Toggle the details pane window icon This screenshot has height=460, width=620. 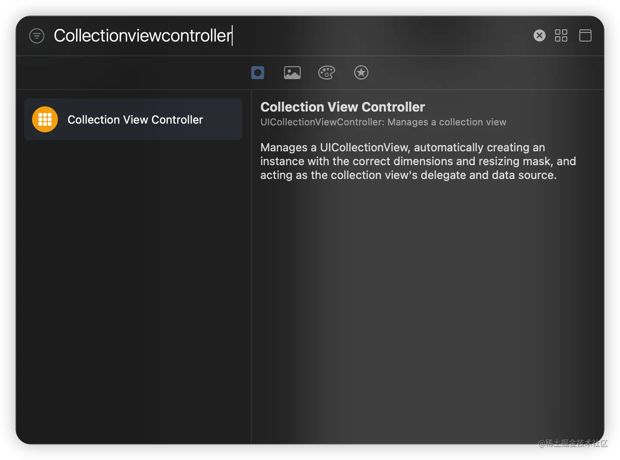[x=585, y=35]
